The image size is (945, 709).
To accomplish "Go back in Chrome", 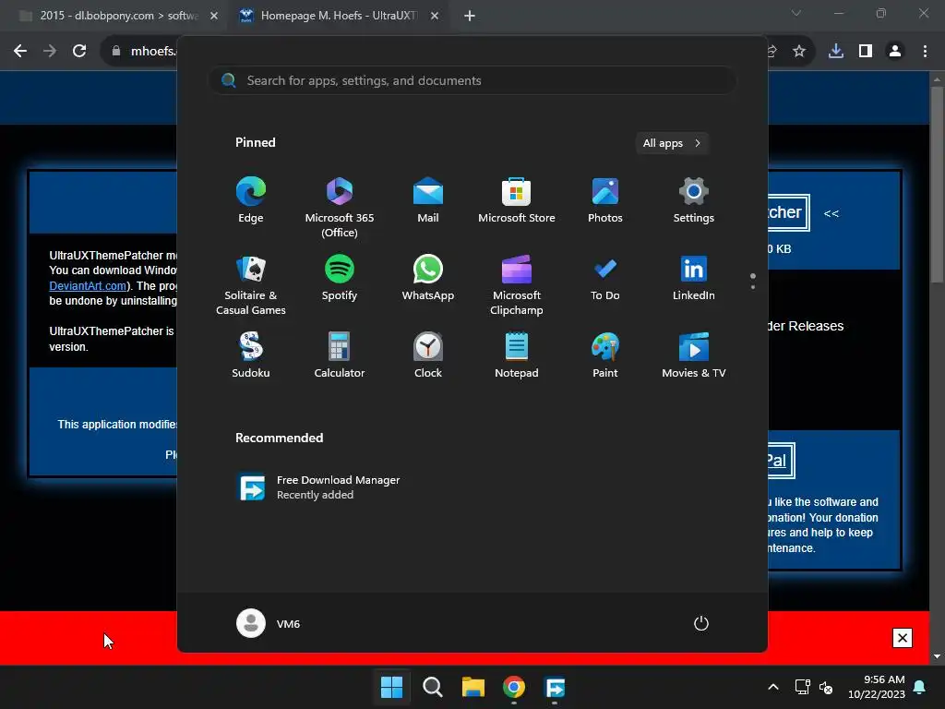I will [20, 52].
